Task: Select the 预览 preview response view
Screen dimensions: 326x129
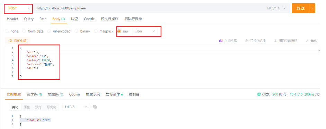Action: [x=38, y=107]
